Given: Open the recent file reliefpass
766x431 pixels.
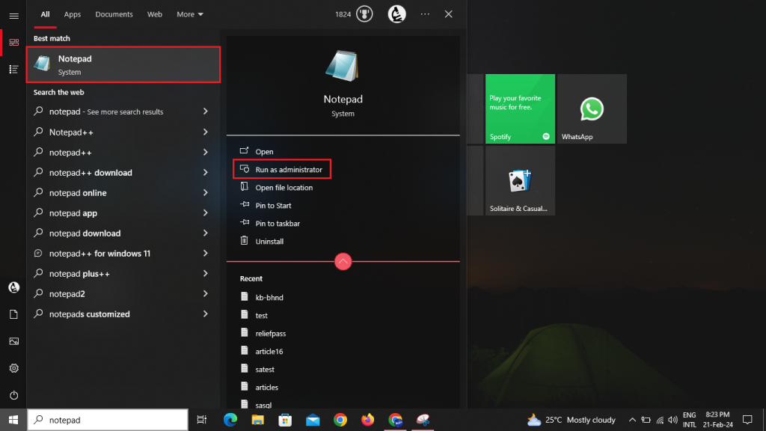Looking at the screenshot, I should (271, 333).
